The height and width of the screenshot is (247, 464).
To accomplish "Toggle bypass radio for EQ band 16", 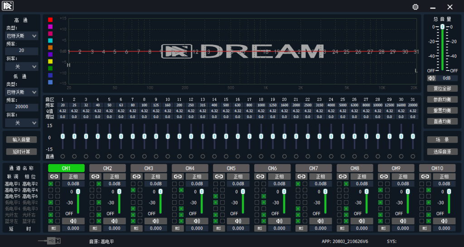I will pyautogui.click(x=237, y=156).
